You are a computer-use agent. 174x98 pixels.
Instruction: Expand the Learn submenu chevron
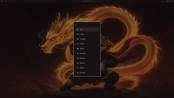tap(97, 34)
